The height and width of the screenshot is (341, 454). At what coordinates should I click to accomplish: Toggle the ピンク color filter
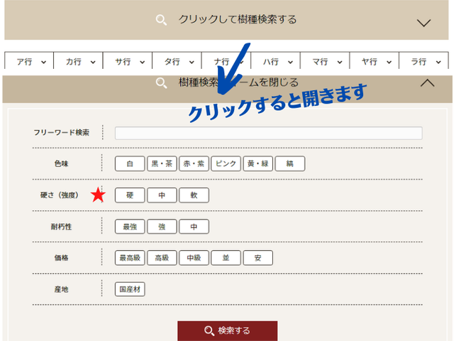click(x=226, y=163)
